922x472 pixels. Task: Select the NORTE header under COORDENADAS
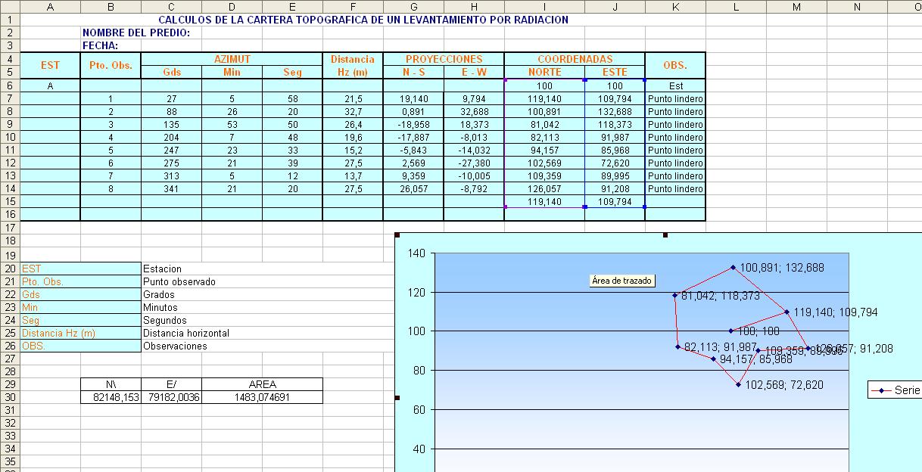pos(545,71)
